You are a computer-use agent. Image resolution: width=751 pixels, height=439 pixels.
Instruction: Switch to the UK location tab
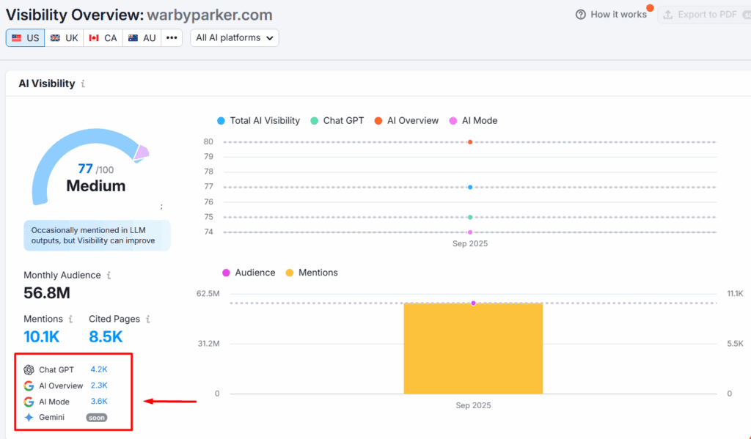coord(64,37)
